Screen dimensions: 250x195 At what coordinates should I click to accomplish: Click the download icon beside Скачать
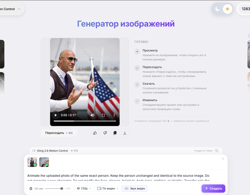(137, 85)
